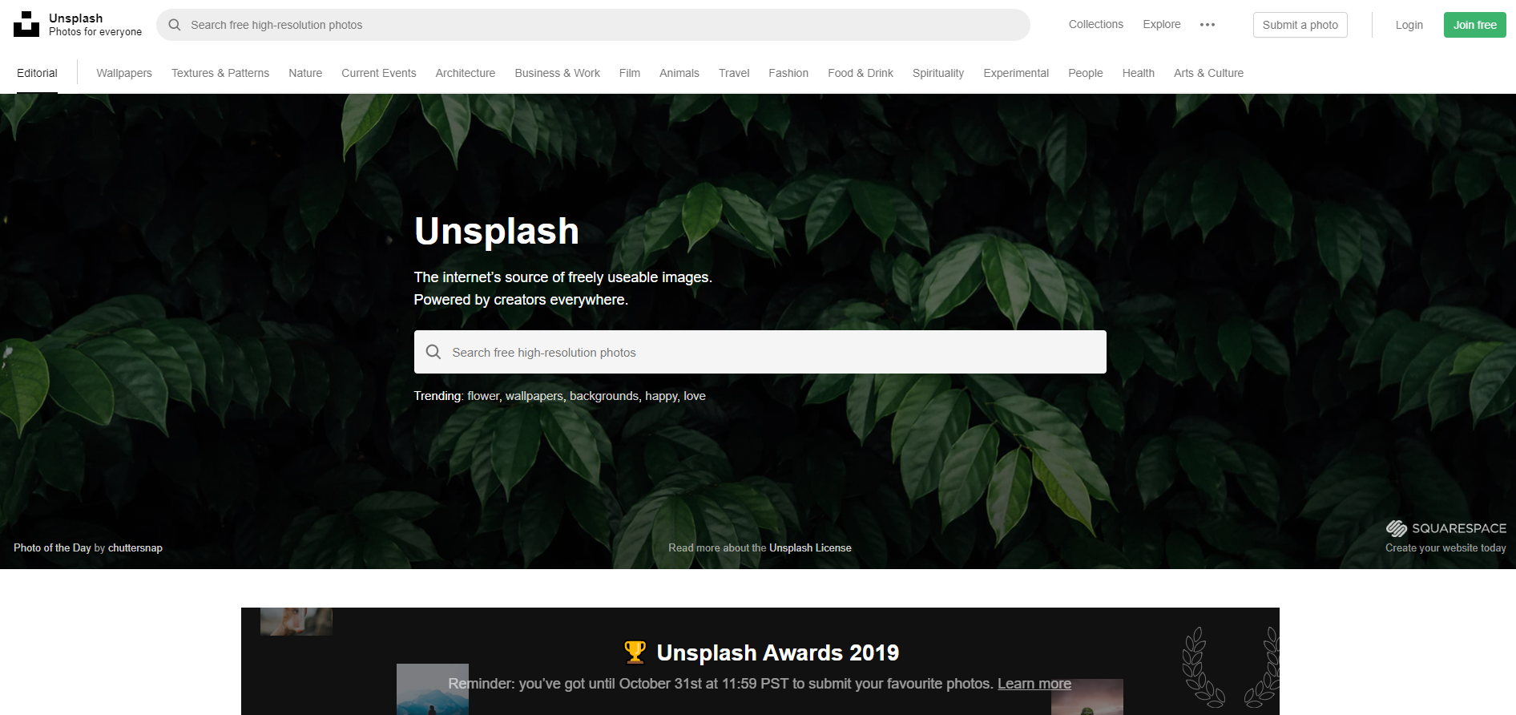
Task: Click the Unsplash Awards trophy icon
Action: coord(635,652)
